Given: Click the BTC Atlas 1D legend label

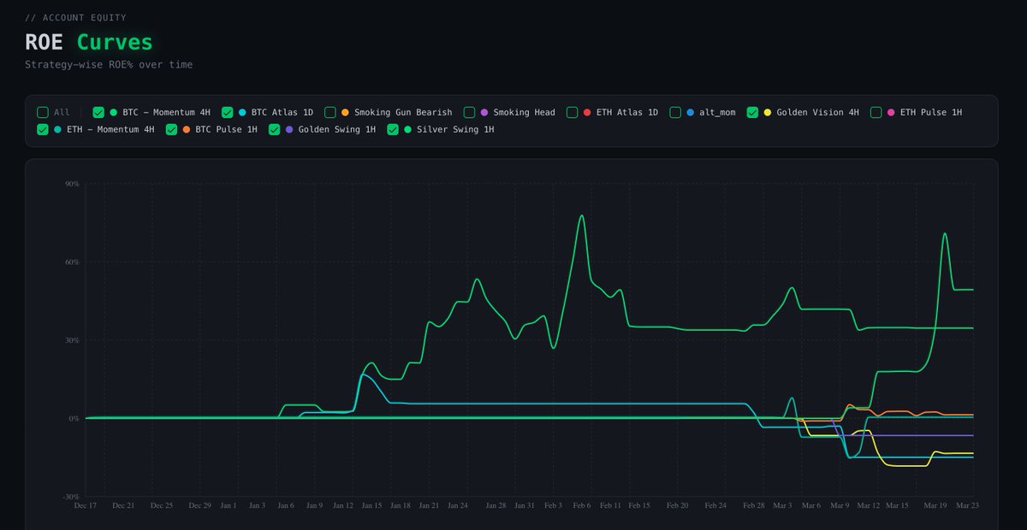Looking at the screenshot, I should coord(282,112).
